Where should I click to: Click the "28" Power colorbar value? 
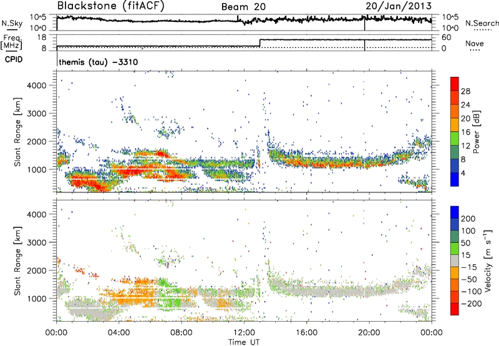click(x=465, y=91)
